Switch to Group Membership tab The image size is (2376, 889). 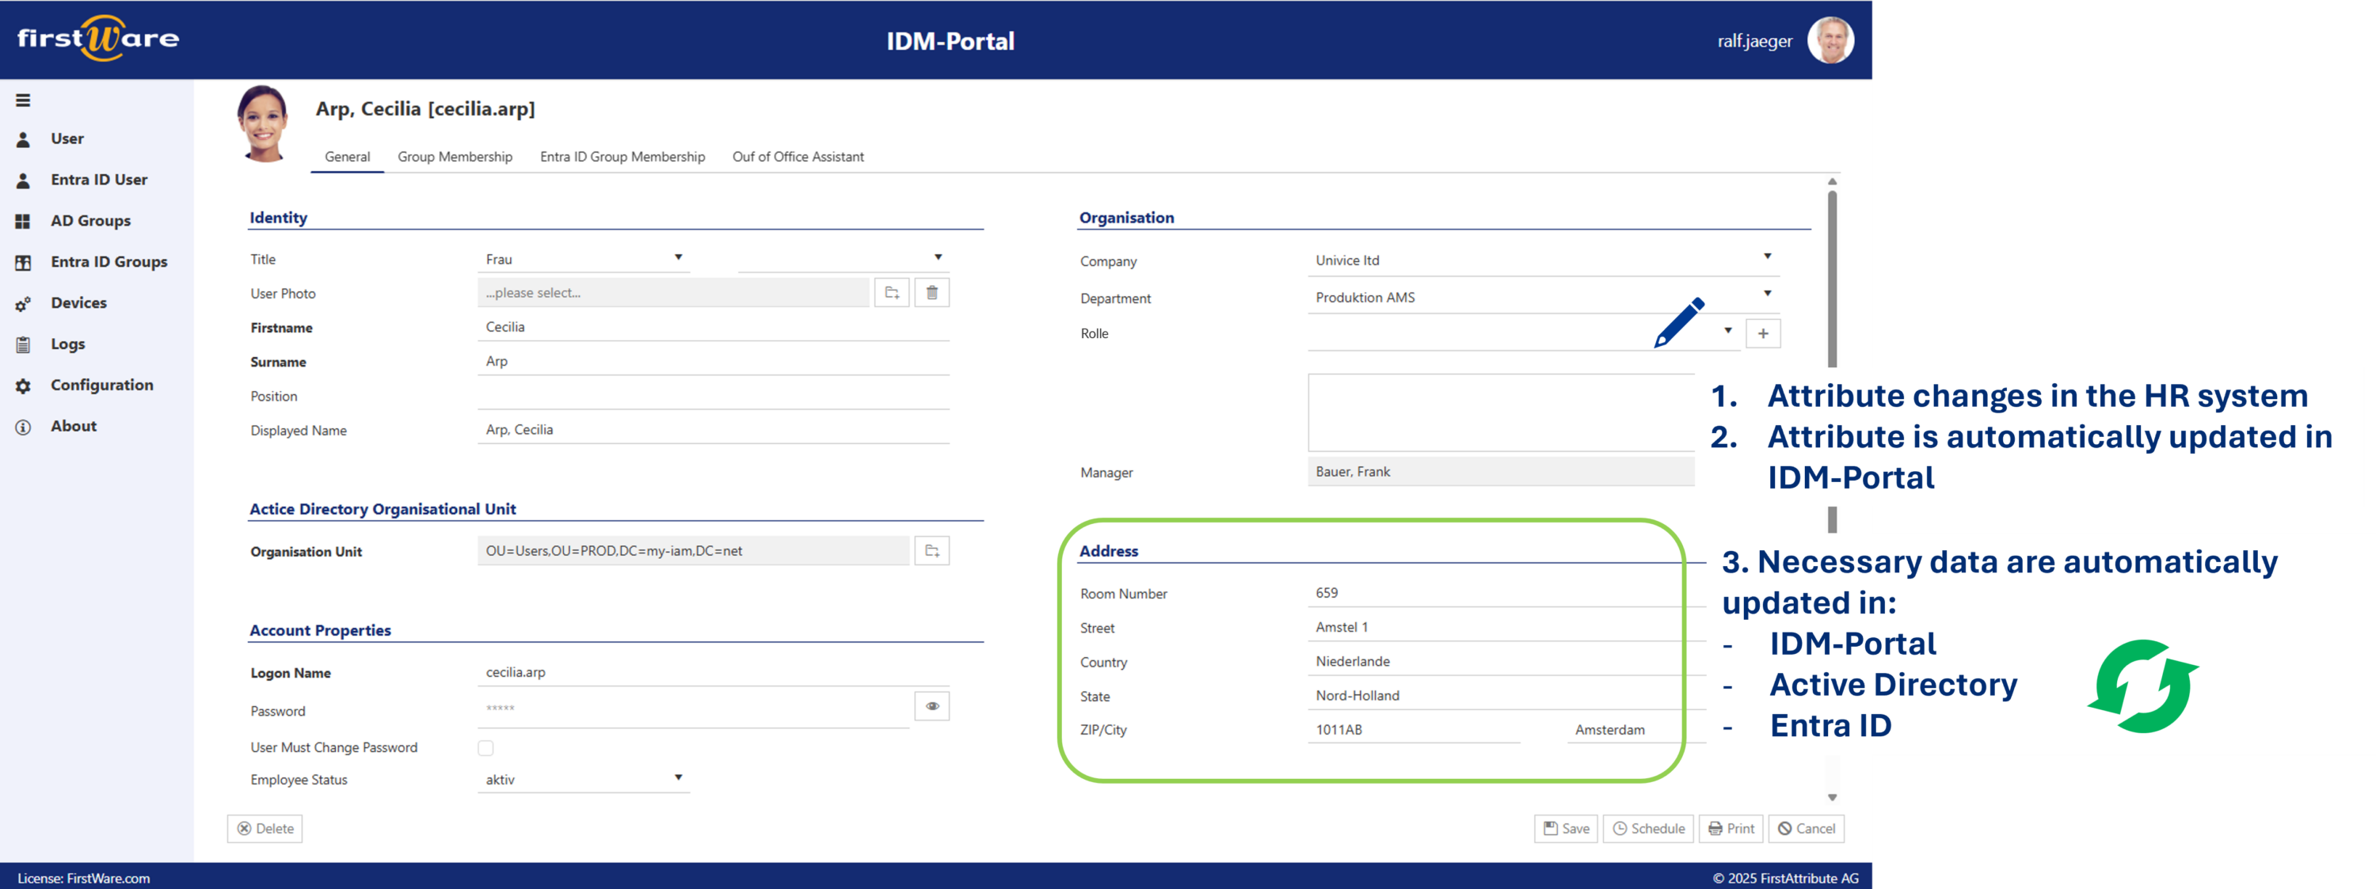pos(455,157)
